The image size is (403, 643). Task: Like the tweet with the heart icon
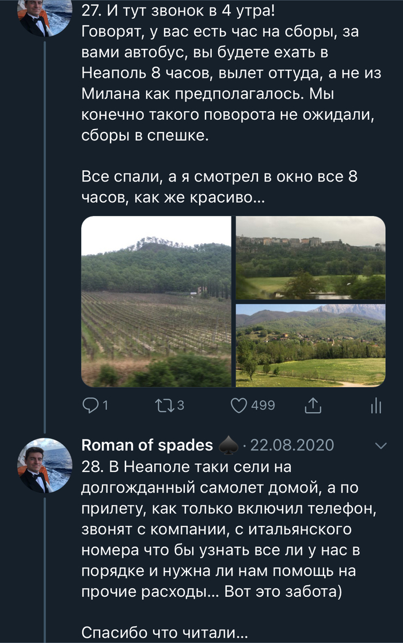click(x=239, y=406)
